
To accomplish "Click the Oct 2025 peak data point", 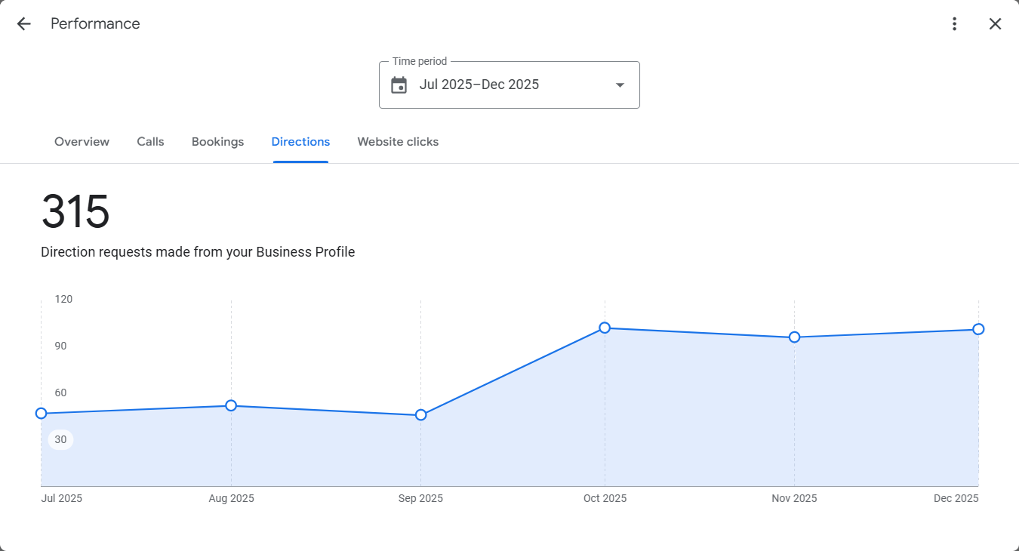I will [605, 328].
